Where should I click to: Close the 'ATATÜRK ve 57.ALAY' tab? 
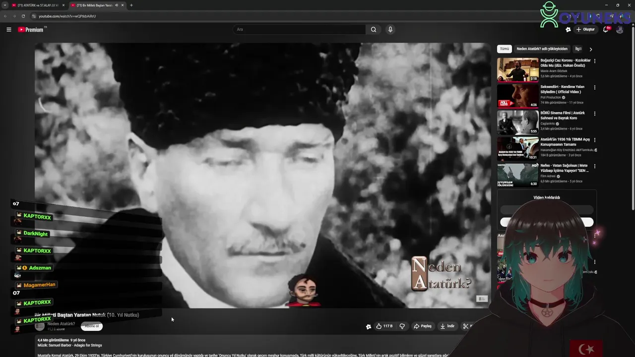tap(63, 5)
